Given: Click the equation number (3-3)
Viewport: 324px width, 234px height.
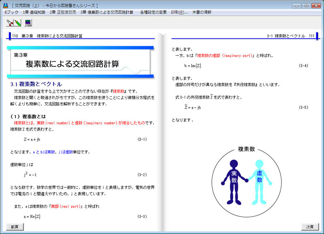Looking at the screenshot, I should [142, 217].
